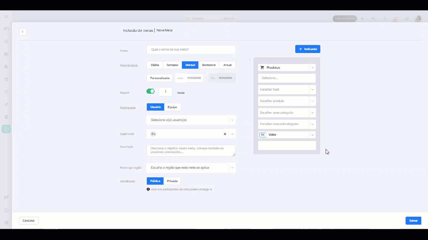Open the dashboard gauge sidebar icon
428x240 pixels.
tap(6, 29)
